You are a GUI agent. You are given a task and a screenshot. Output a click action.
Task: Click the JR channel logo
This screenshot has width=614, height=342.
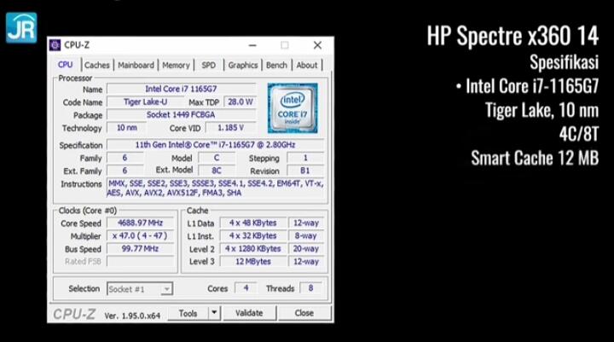21,27
